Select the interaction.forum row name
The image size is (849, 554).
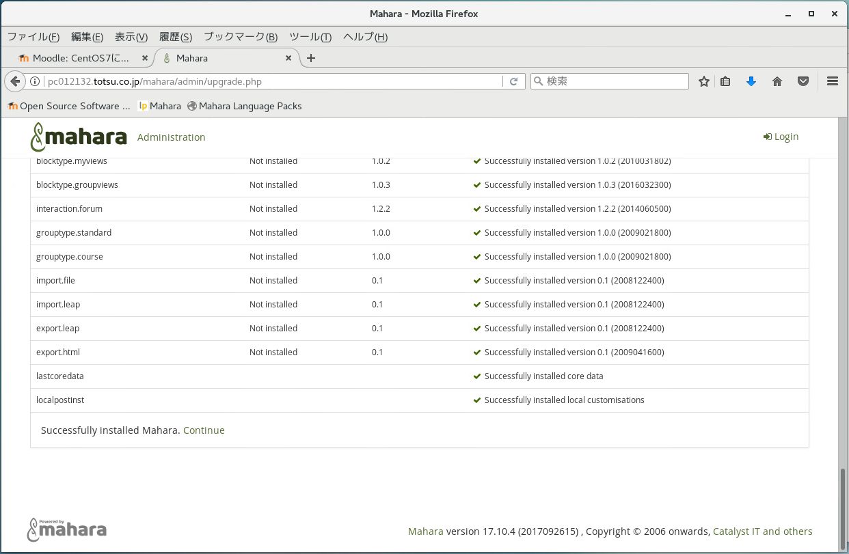69,209
